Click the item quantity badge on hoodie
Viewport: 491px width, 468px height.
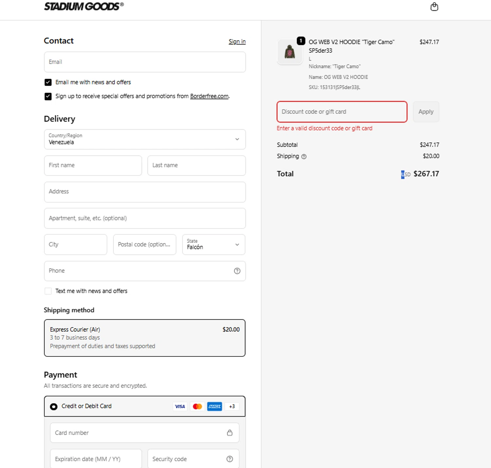coord(301,41)
